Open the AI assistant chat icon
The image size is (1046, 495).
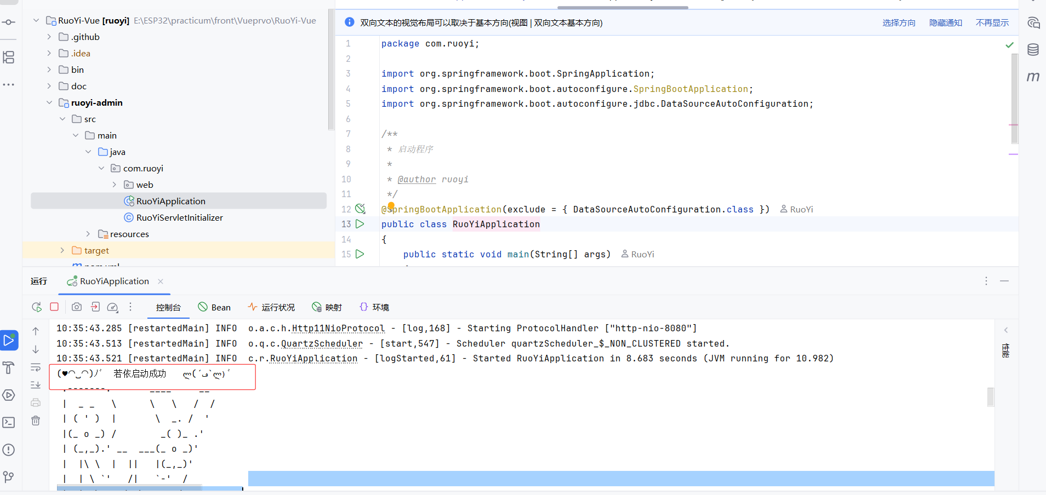click(1033, 22)
